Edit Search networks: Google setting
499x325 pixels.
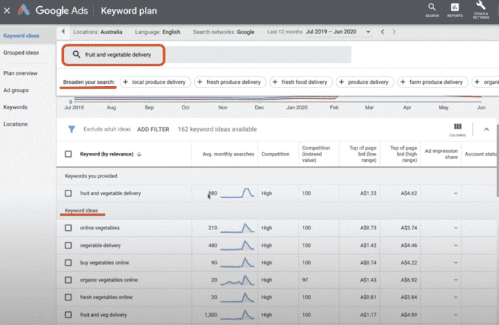(224, 32)
